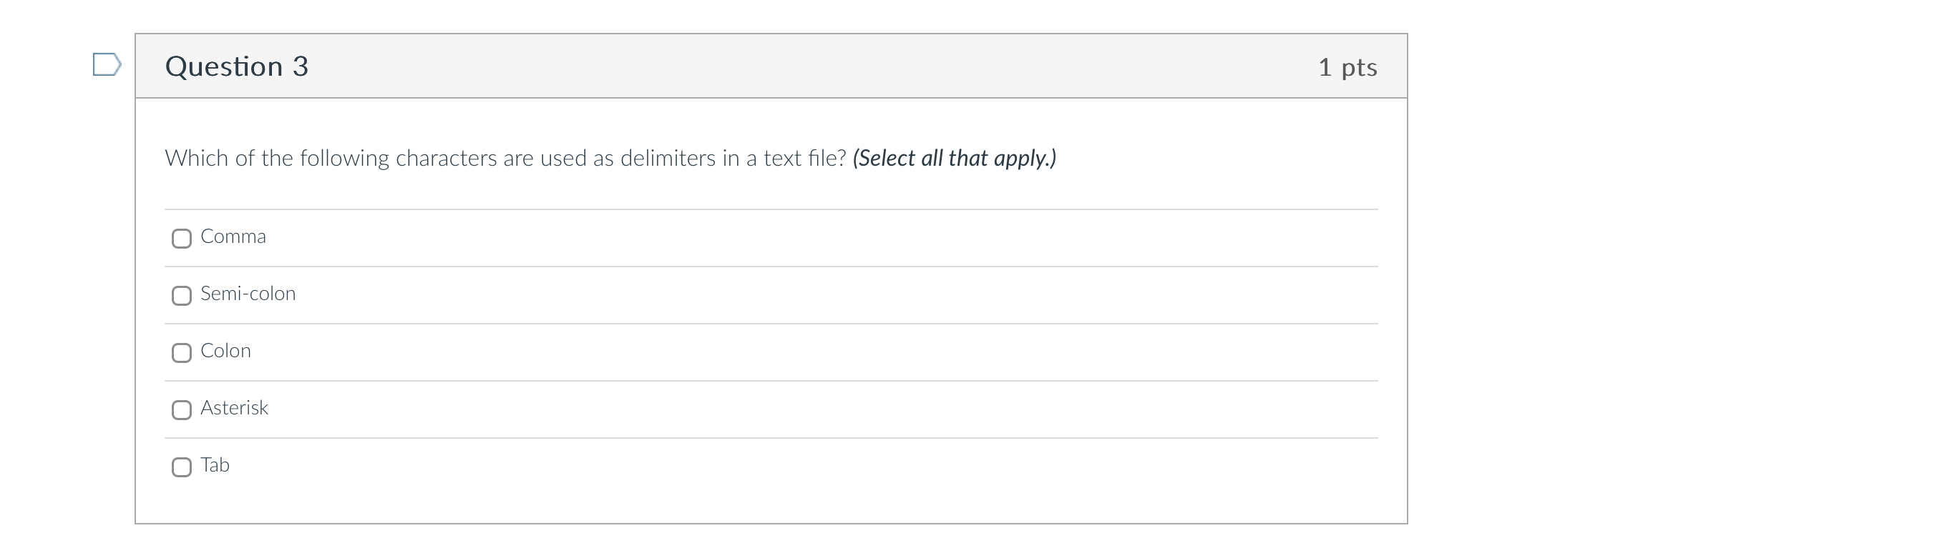The height and width of the screenshot is (533, 1955).
Task: Click the '1 pts' points indicator
Action: tap(1347, 67)
